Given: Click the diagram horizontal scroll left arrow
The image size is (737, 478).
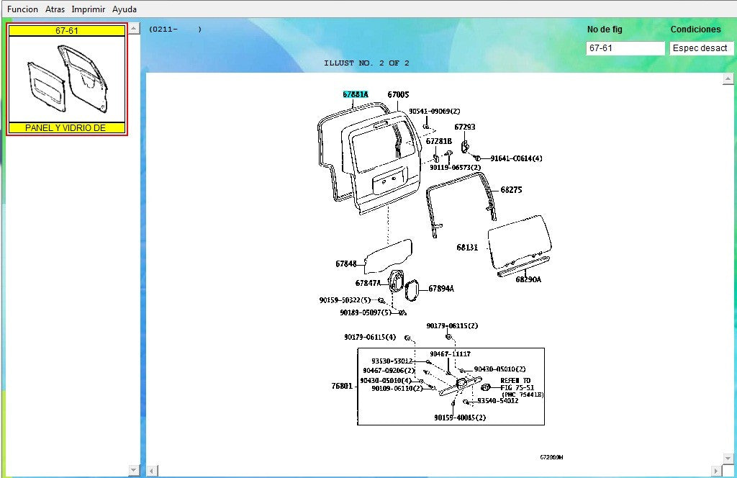Looking at the screenshot, I should (x=152, y=471).
